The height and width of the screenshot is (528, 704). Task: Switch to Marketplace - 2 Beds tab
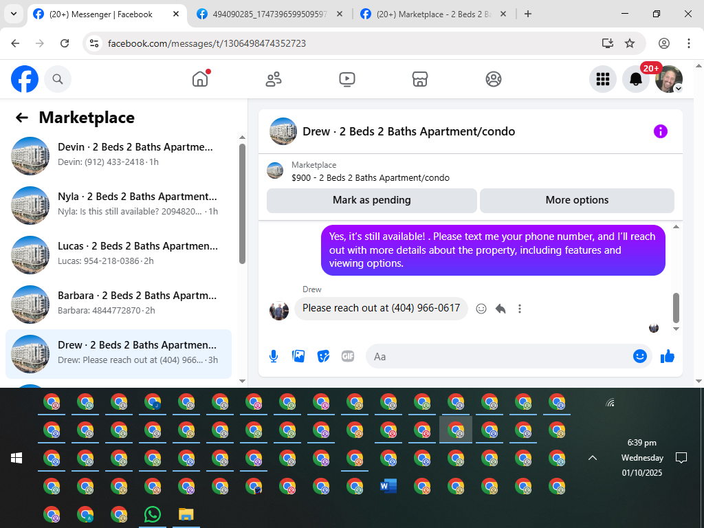(x=433, y=14)
